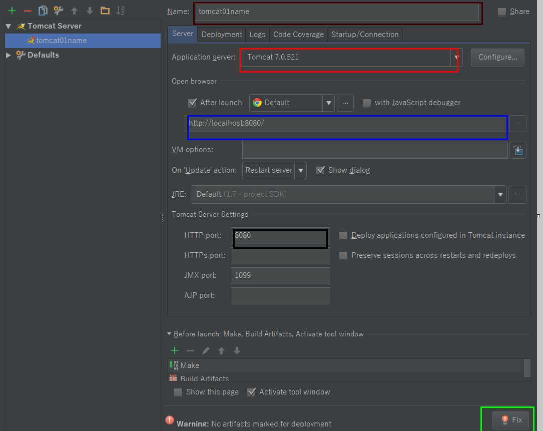Open edit defaults wrench icon in toolbar
The image size is (543, 431).
coord(58,11)
